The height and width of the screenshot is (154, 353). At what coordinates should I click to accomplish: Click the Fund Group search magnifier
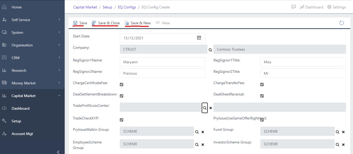click(x=337, y=131)
